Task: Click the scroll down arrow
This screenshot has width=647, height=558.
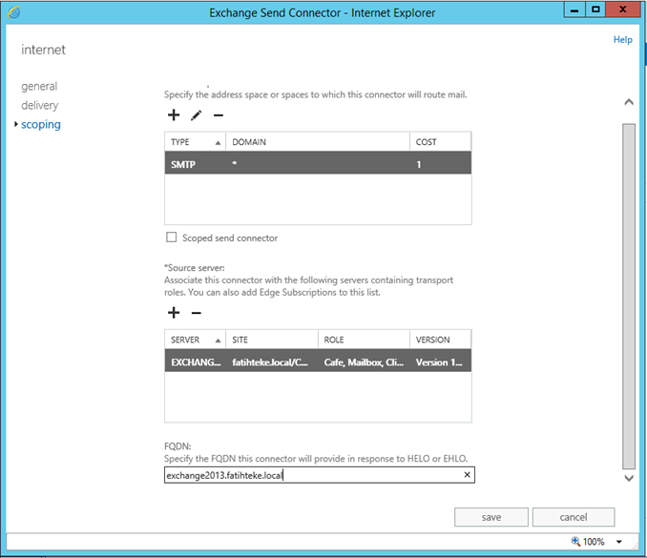Action: pyautogui.click(x=629, y=479)
